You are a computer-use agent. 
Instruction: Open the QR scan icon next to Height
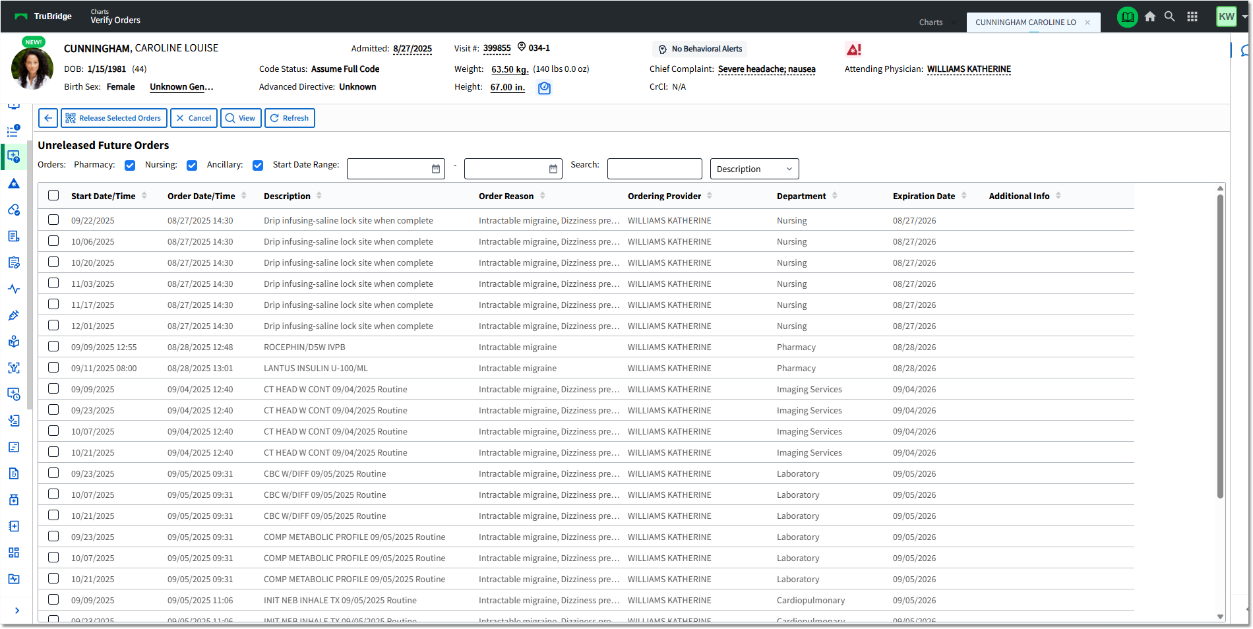(x=544, y=87)
